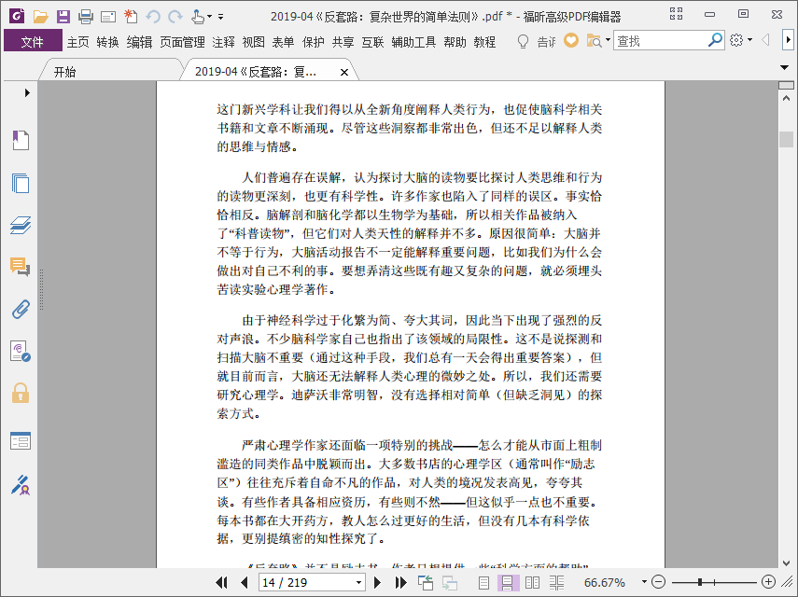Open the touch mode dropdown arrow
The width and height of the screenshot is (798, 597).
point(209,17)
